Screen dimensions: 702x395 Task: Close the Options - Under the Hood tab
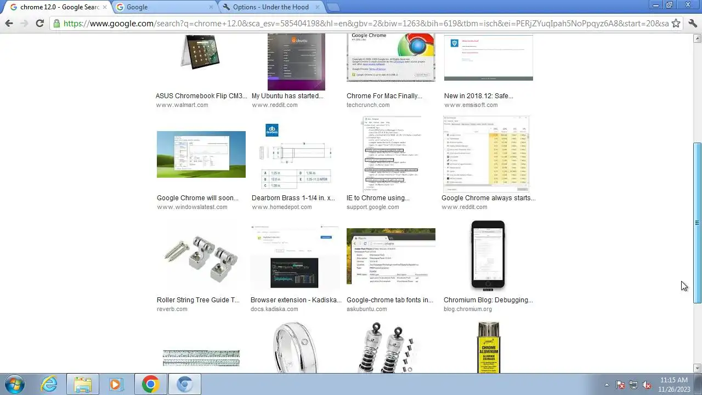pyautogui.click(x=319, y=7)
